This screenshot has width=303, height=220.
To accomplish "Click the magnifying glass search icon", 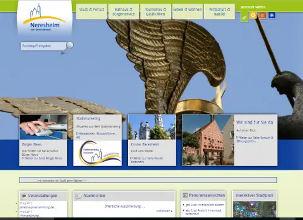I will pos(68,47).
